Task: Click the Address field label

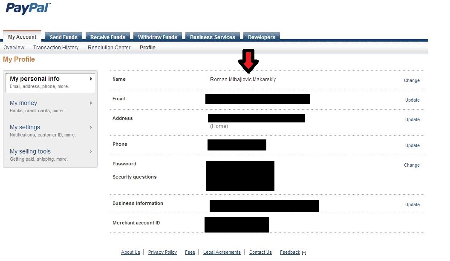Action: coord(123,118)
